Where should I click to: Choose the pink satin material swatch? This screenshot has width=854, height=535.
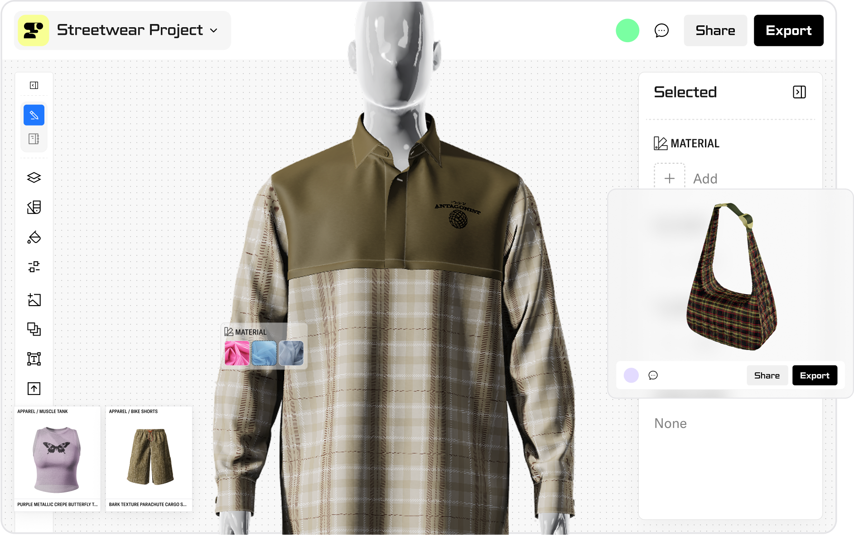[237, 353]
